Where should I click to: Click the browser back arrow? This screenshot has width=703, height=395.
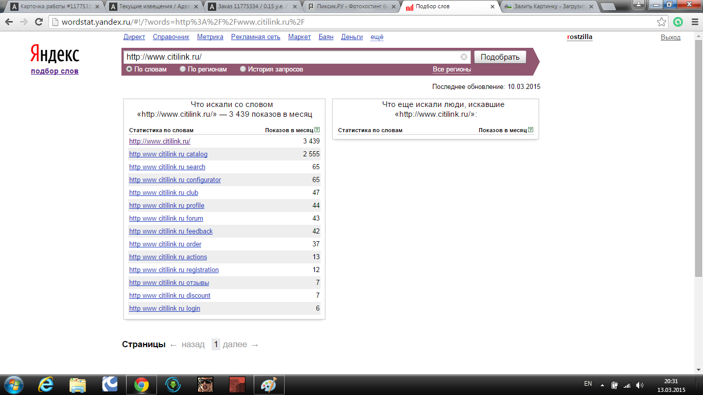tap(9, 22)
